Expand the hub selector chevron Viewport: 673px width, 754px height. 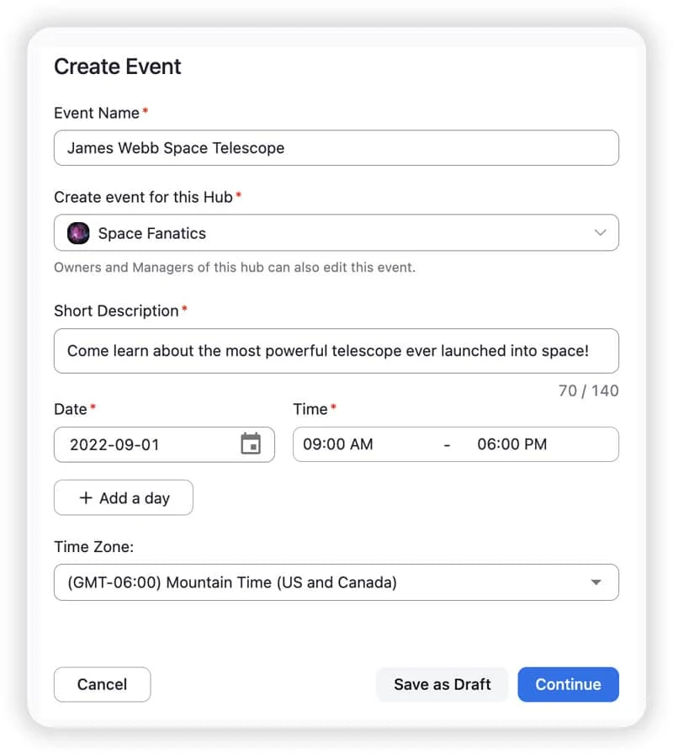tap(600, 233)
